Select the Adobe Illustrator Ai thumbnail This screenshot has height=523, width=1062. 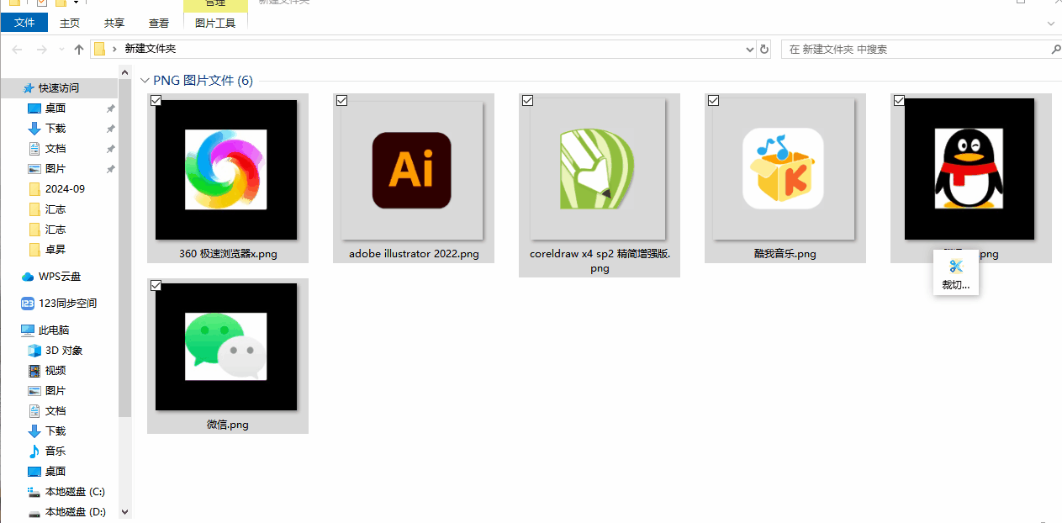412,170
